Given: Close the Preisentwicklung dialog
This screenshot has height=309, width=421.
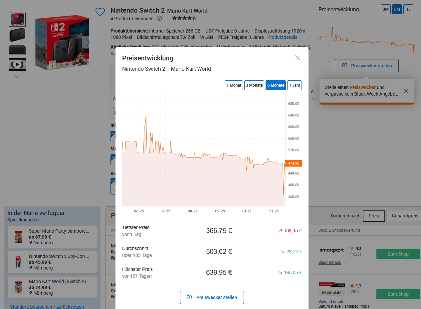Looking at the screenshot, I should (298, 58).
